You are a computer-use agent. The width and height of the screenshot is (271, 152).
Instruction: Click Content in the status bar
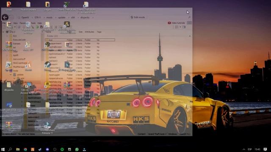point(141,134)
